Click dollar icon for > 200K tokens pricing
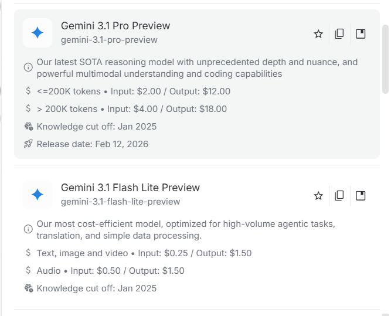Image resolution: width=391 pixels, height=316 pixels. point(28,109)
